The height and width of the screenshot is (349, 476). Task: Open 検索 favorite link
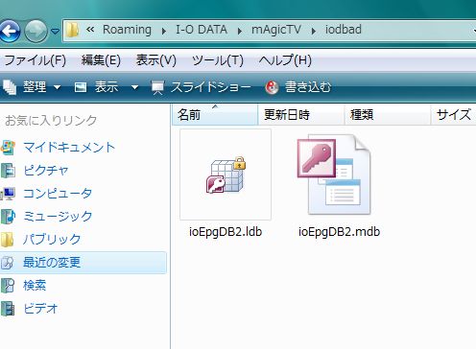tap(35, 285)
